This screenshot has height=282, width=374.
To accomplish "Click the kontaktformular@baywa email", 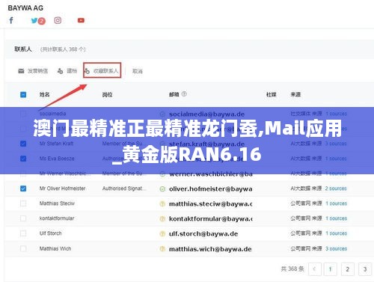I will pyautogui.click(x=210, y=219).
